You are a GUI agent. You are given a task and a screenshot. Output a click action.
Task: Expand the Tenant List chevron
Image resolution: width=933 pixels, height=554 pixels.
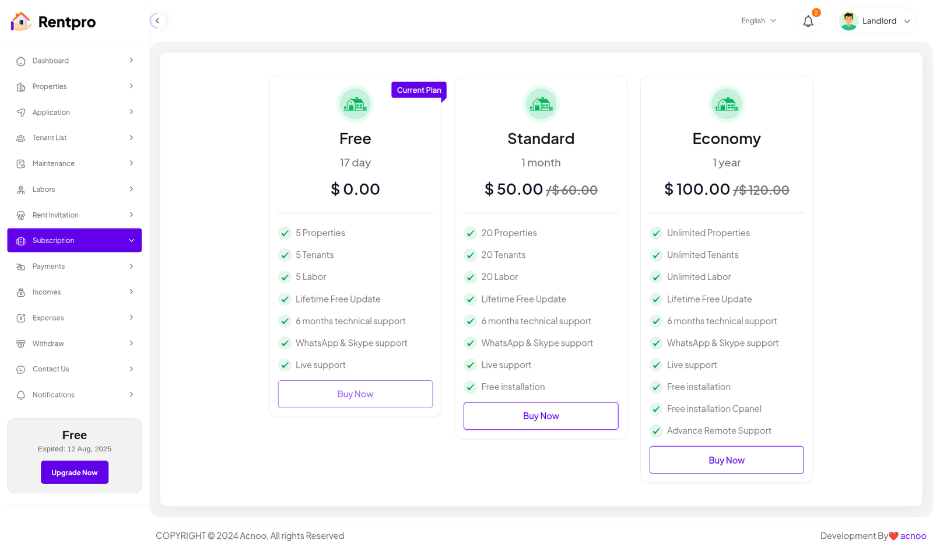pyautogui.click(x=131, y=138)
